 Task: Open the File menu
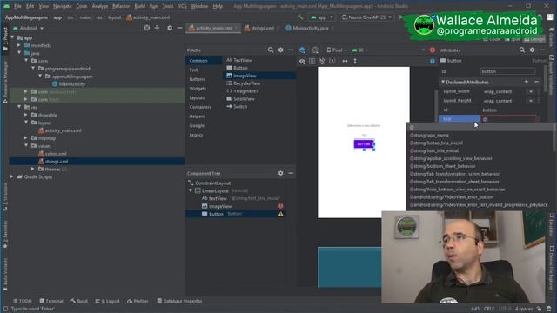point(17,6)
